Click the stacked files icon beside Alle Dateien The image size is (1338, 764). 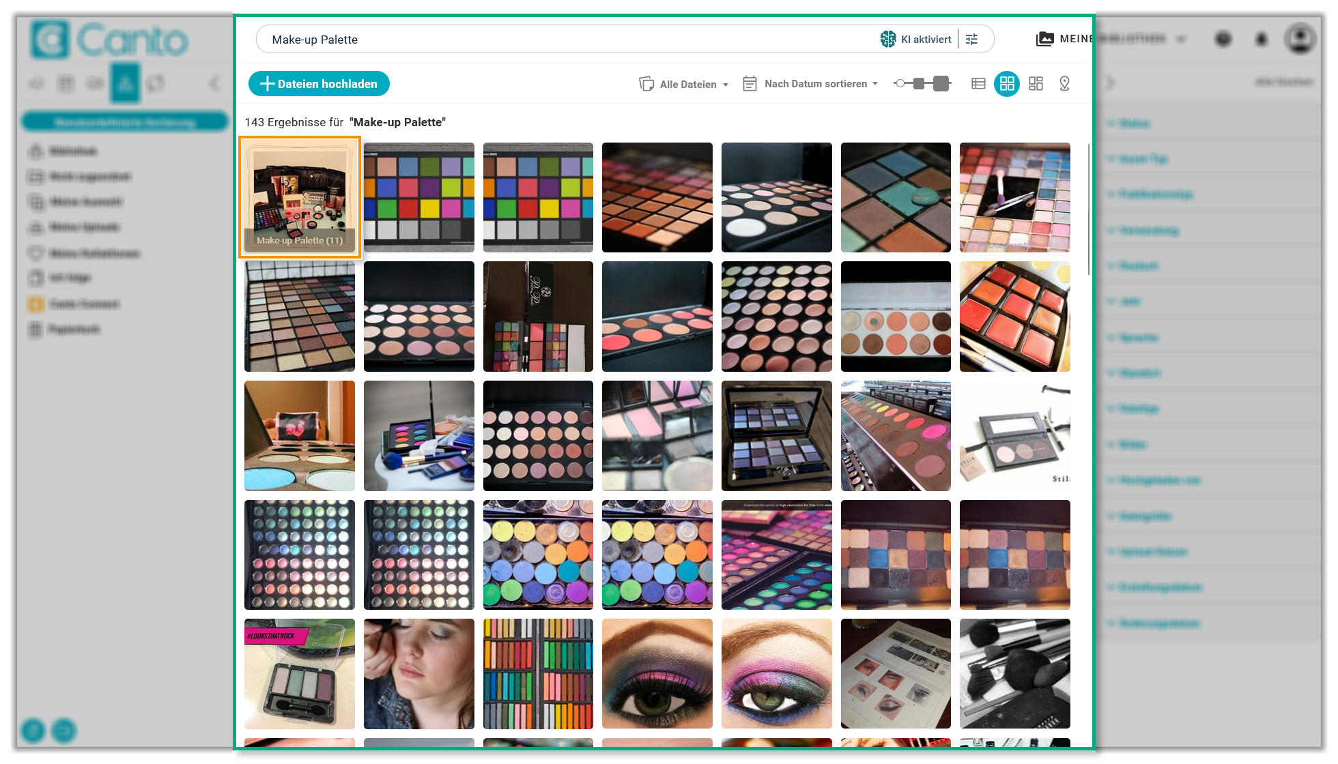point(646,84)
